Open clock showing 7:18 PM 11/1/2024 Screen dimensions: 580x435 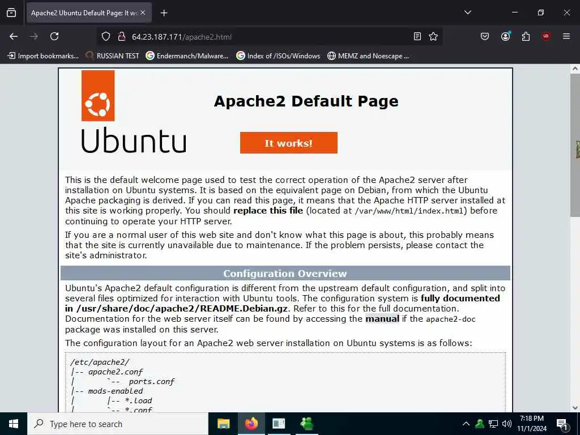[531, 424]
